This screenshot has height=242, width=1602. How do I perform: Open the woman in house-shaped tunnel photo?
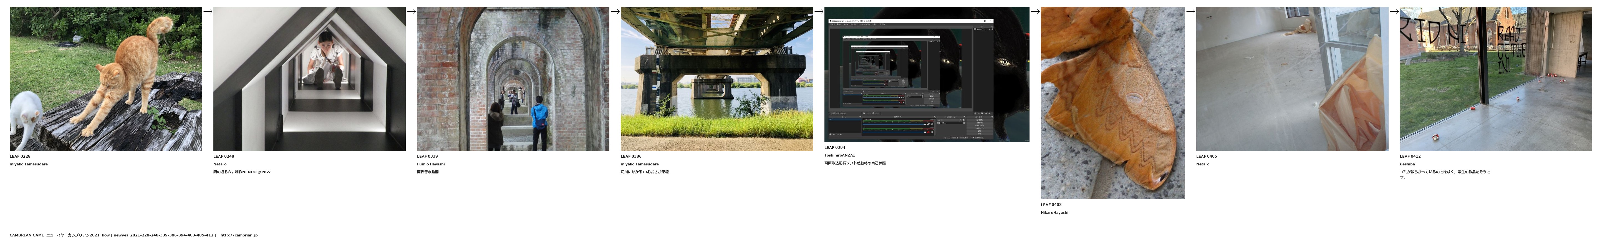[x=309, y=79]
